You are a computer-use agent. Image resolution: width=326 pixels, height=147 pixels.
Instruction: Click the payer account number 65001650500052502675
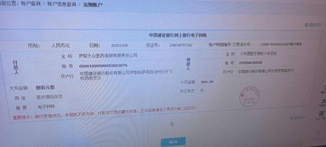click(x=103, y=66)
